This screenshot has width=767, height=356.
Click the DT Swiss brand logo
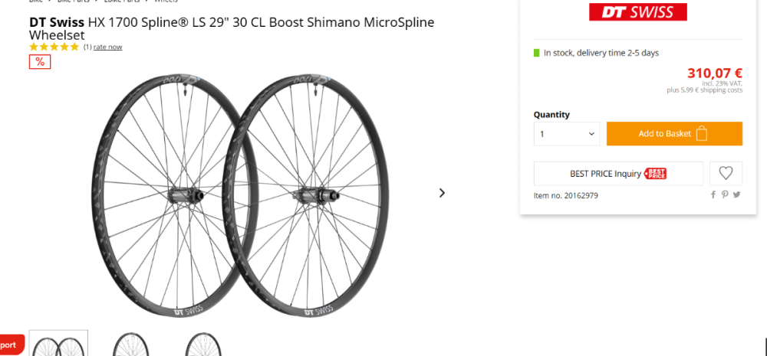click(x=637, y=11)
